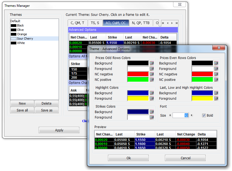Select the Default theme
This screenshot has height=171, width=232.
click(34, 21)
